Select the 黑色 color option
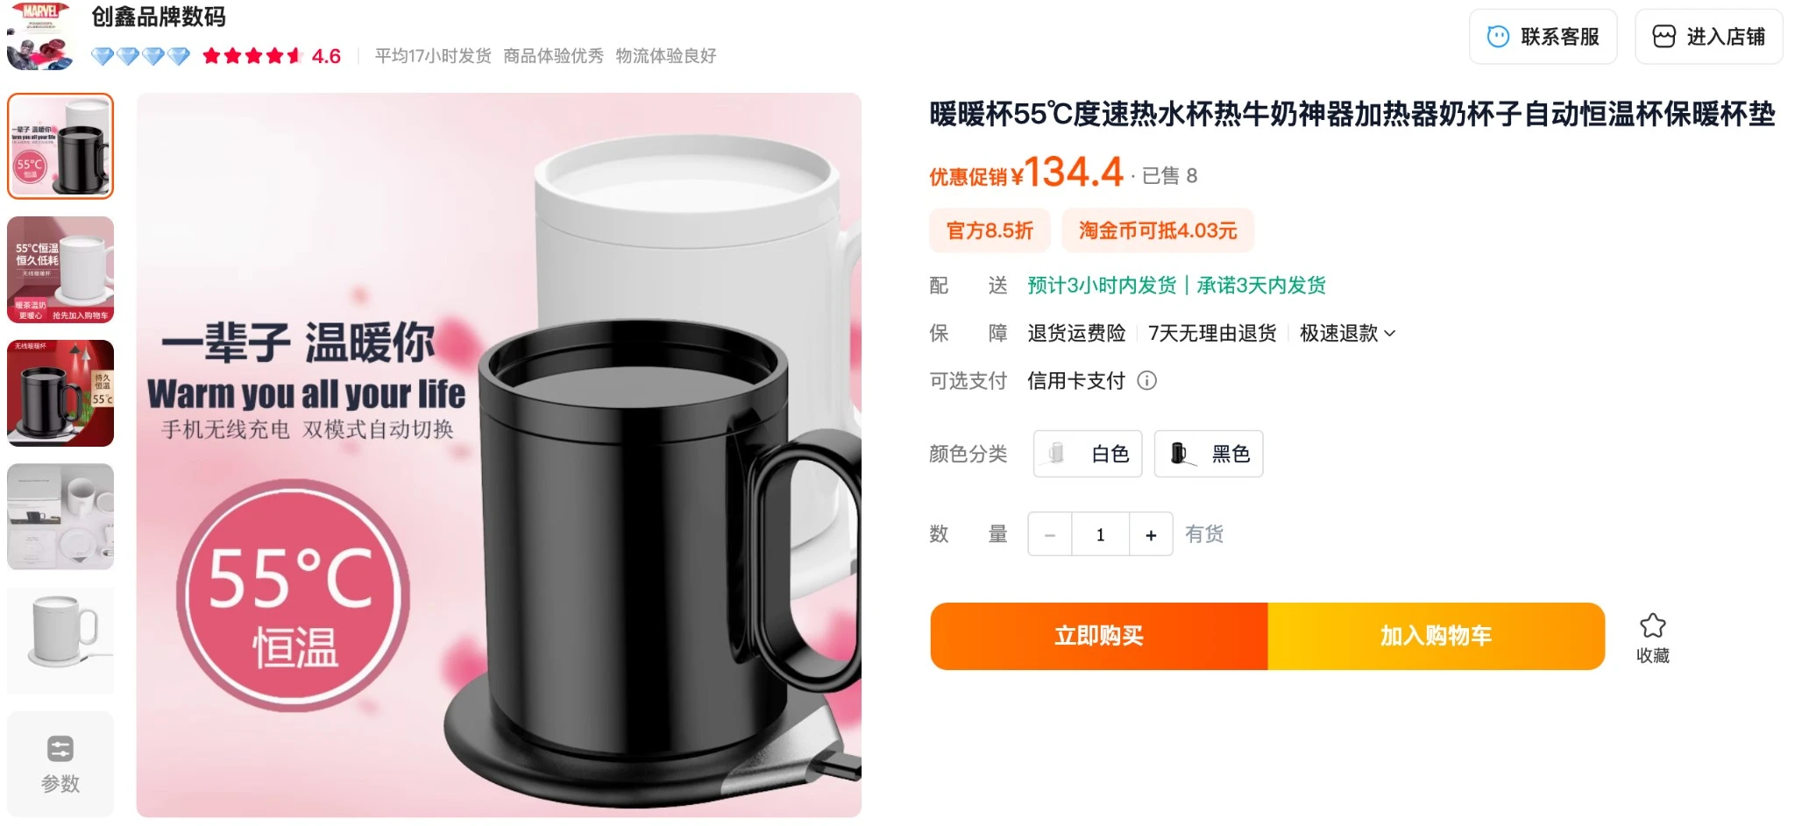This screenshot has height=826, width=1795. 1209,454
